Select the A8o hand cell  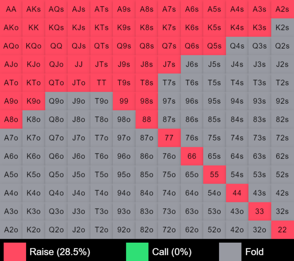click(x=11, y=119)
